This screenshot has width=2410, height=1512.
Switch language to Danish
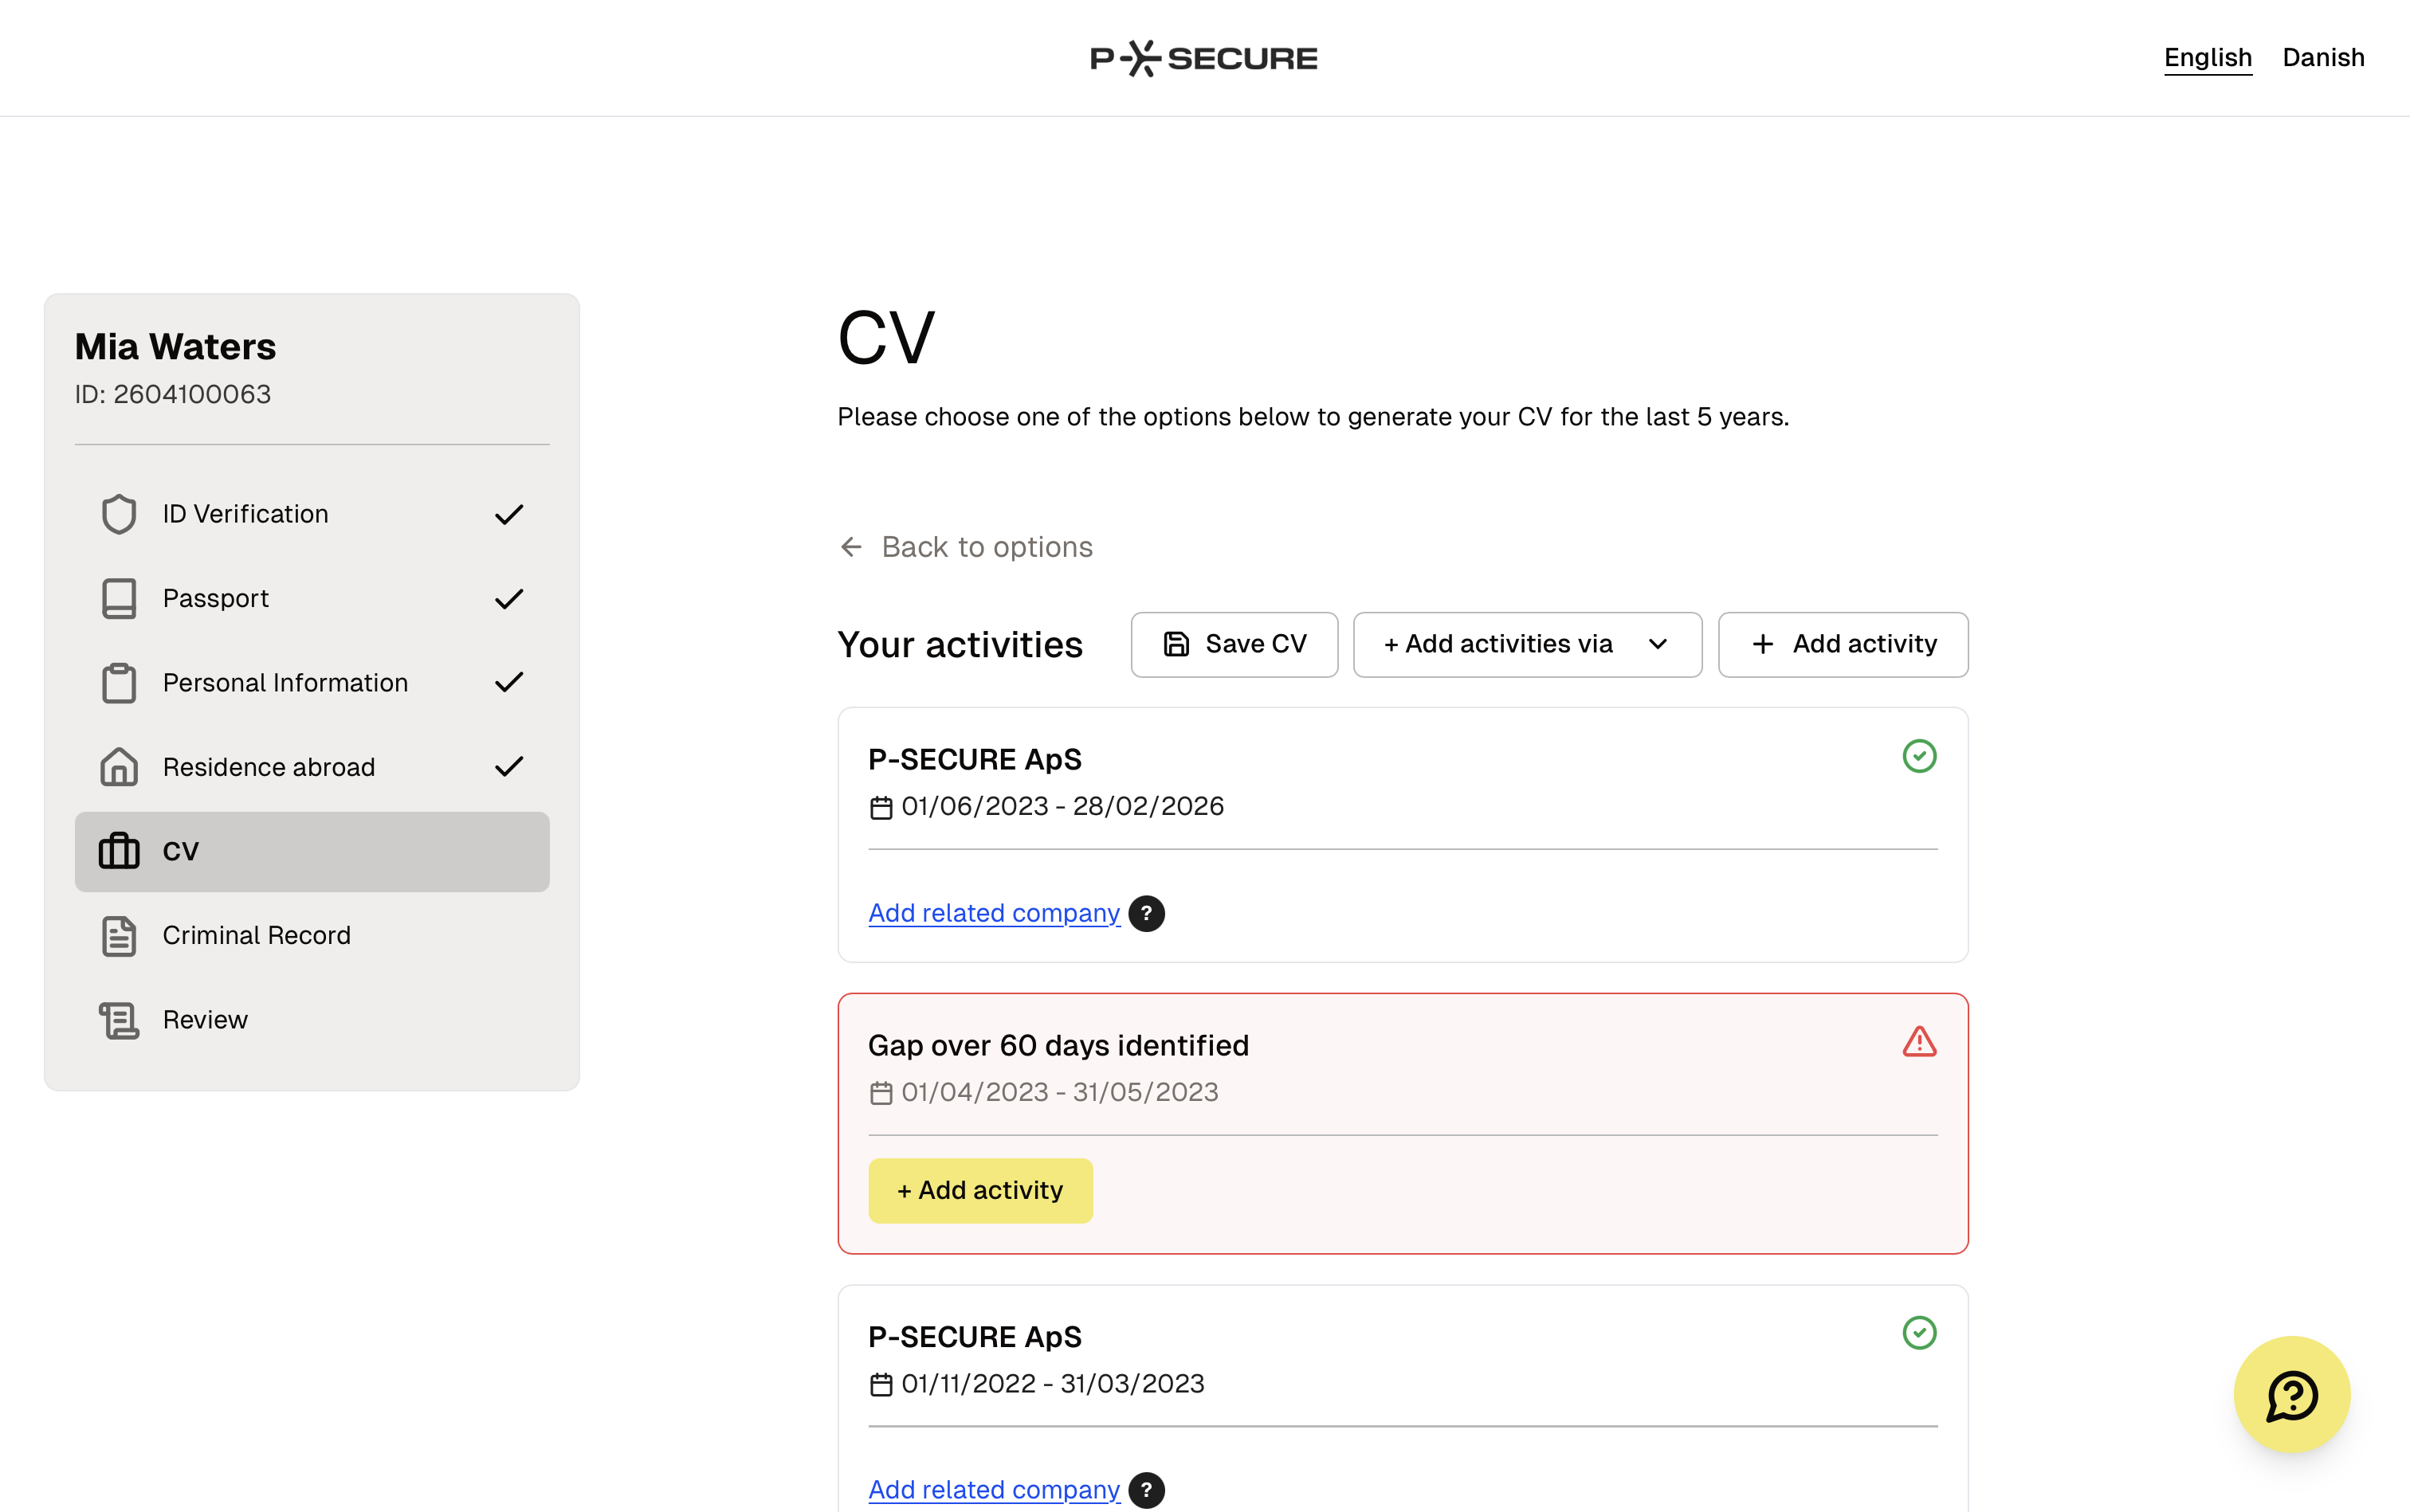[x=2323, y=57]
